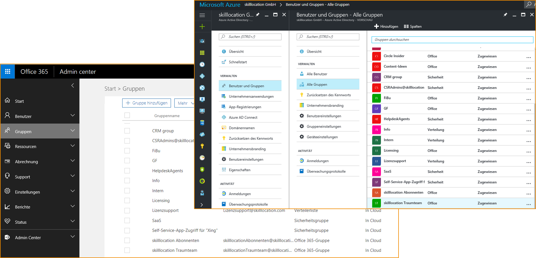The image size is (536, 258).
Task: Expand the Admin Center menu chevron
Action: click(73, 236)
